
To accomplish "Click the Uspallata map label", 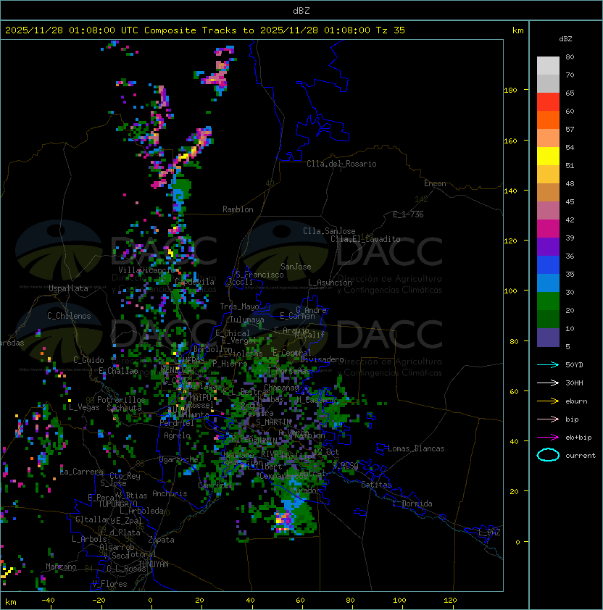I will [x=68, y=288].
